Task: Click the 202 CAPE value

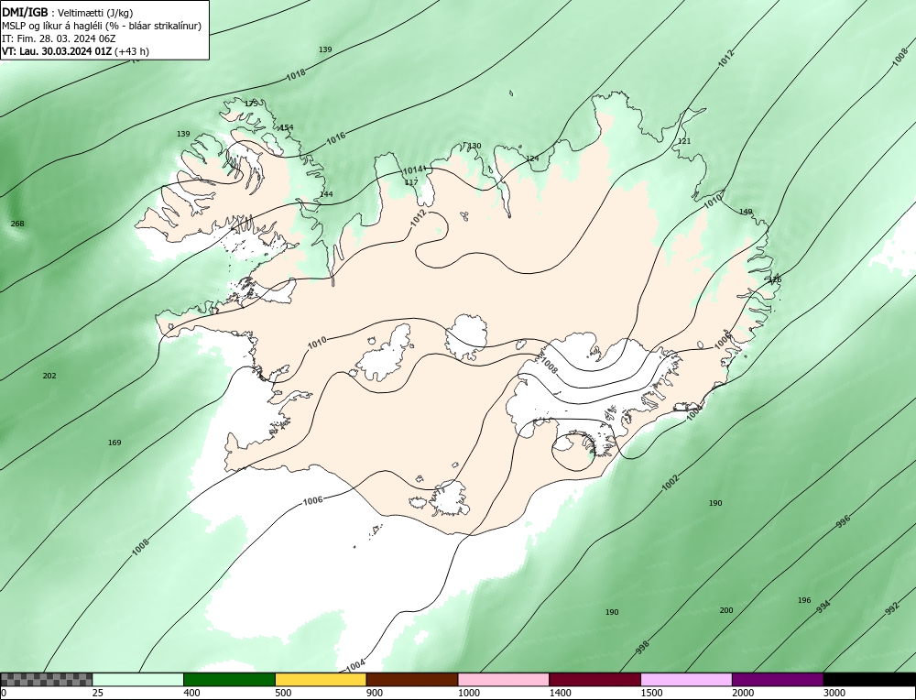Action: [49, 376]
